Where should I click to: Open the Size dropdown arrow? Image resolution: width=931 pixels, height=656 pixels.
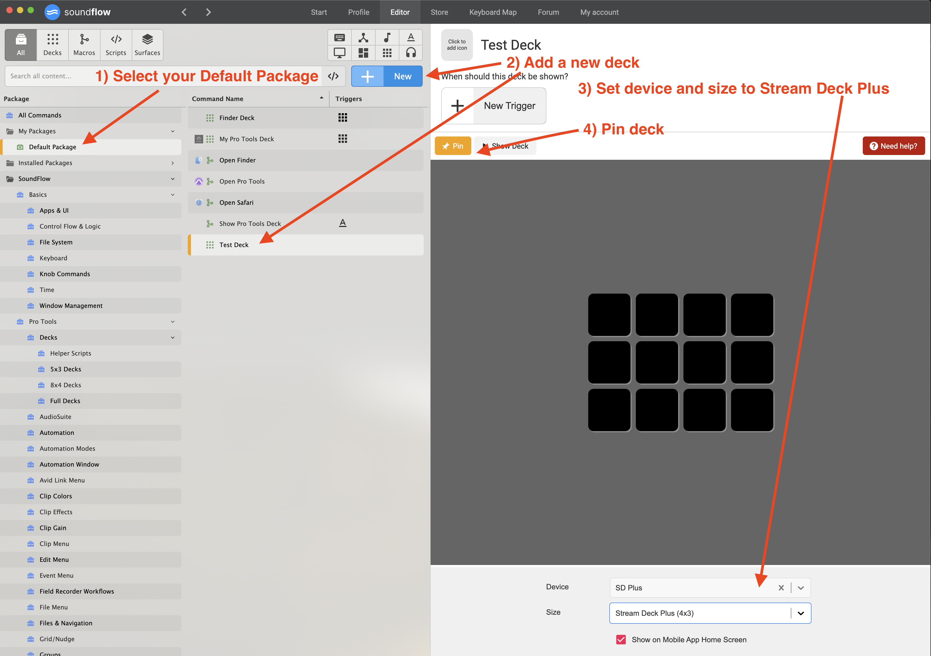click(x=801, y=613)
